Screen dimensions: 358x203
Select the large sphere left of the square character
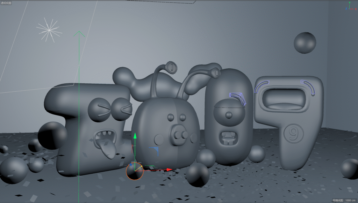tap(52, 135)
